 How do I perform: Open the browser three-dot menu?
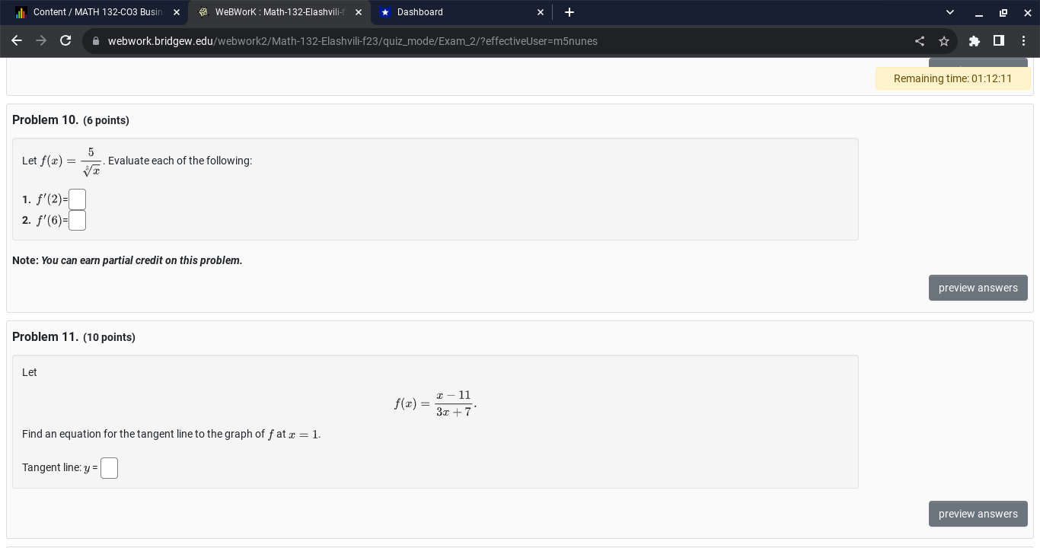point(1024,41)
